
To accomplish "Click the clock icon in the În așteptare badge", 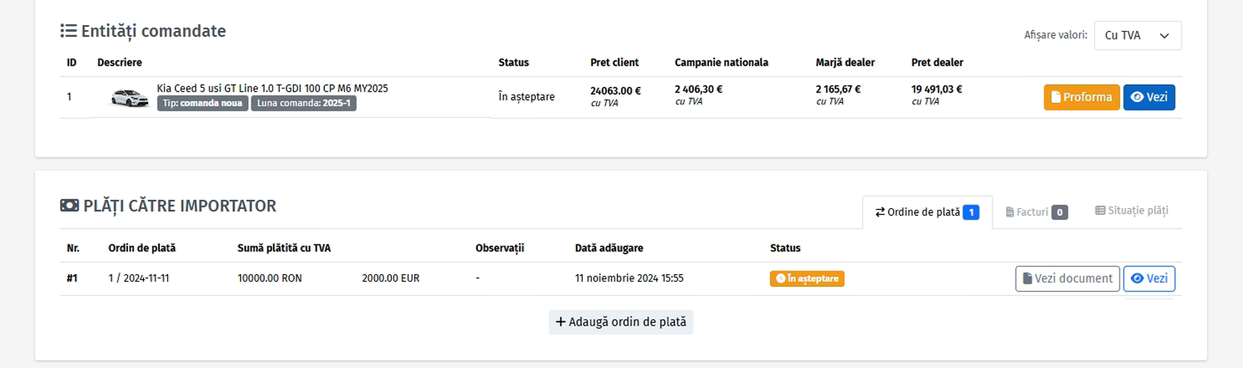I will click(780, 279).
